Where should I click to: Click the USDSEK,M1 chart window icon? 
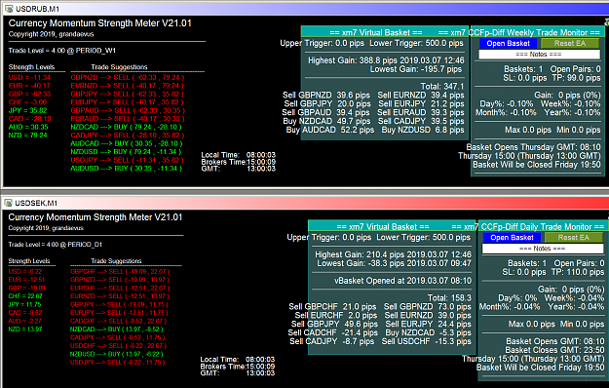[x=9, y=203]
